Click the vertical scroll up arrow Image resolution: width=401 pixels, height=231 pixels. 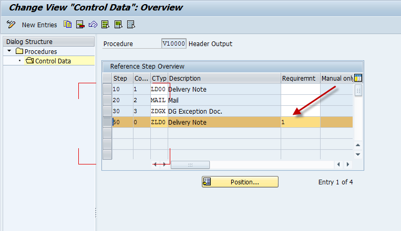(358, 145)
